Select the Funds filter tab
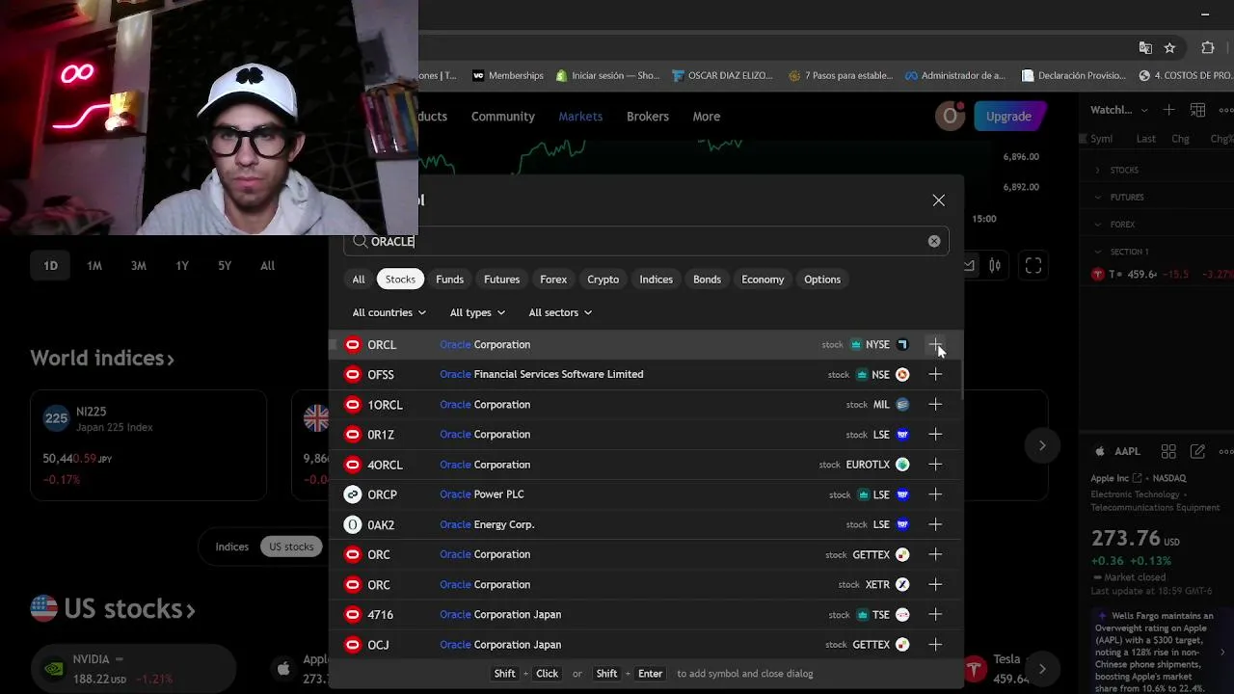 [449, 280]
